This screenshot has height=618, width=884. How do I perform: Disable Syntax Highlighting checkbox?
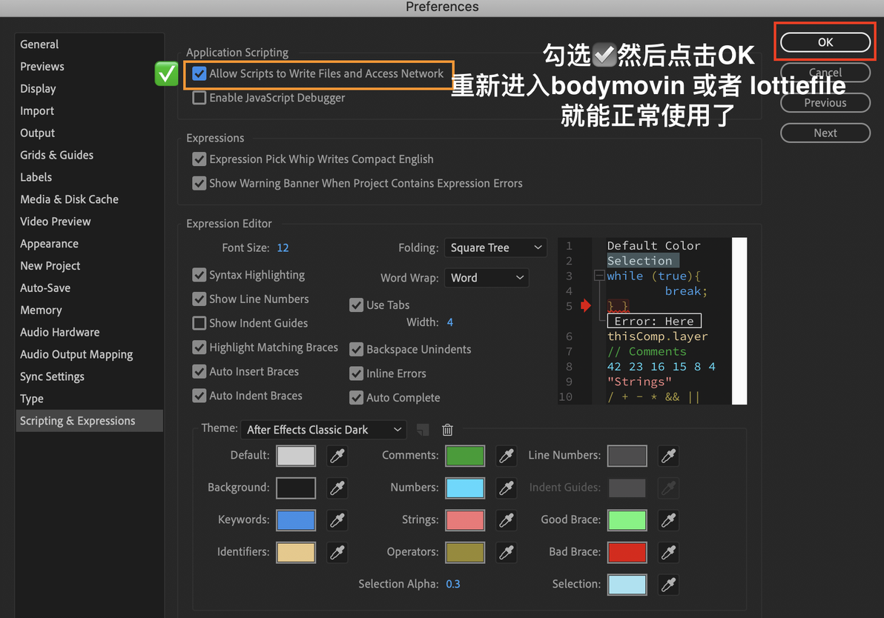[199, 275]
